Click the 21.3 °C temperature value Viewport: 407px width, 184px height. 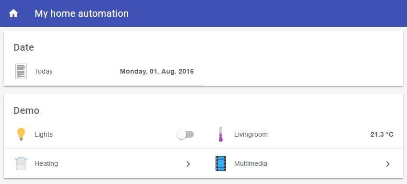coord(382,134)
